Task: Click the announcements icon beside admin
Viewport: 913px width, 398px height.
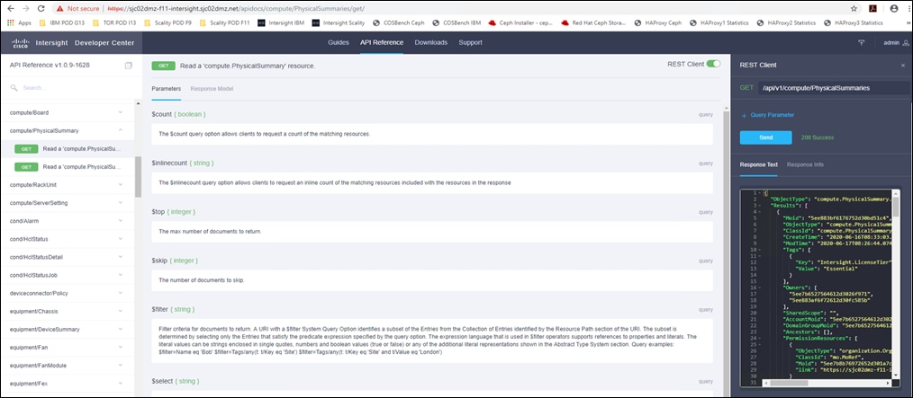Action: (x=862, y=42)
